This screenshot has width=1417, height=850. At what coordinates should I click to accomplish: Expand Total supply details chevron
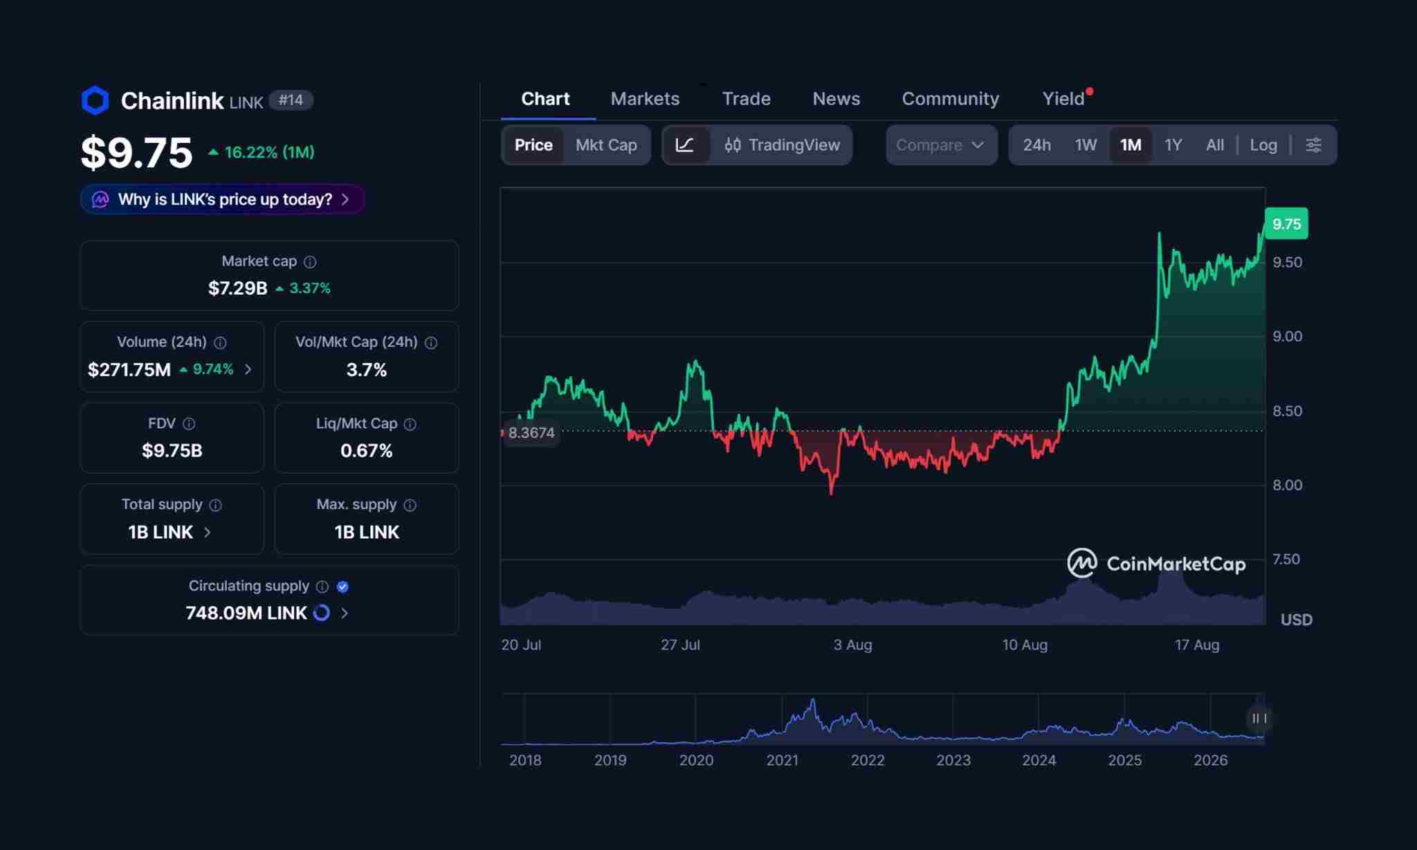point(207,532)
